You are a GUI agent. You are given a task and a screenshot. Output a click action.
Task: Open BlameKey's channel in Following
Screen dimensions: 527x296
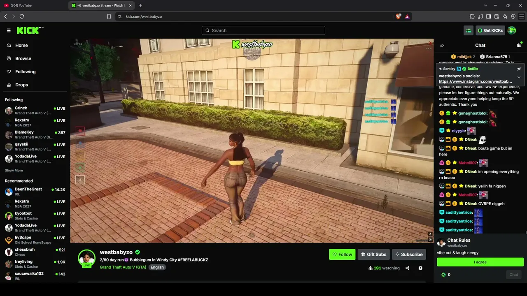35,134
